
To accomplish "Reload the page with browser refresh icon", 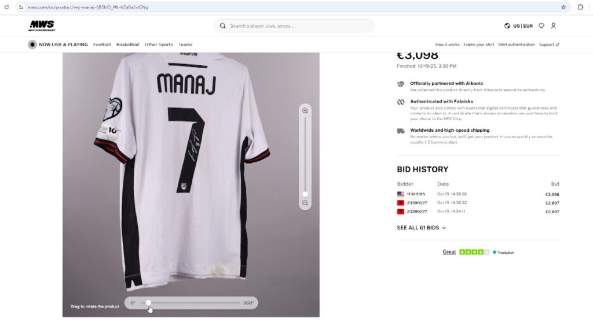I will 7,7.
